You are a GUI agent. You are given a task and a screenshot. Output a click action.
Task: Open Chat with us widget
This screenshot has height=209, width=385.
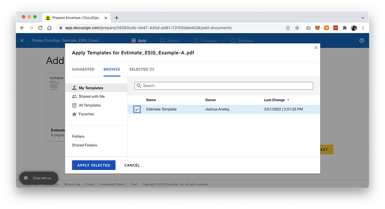[39, 178]
